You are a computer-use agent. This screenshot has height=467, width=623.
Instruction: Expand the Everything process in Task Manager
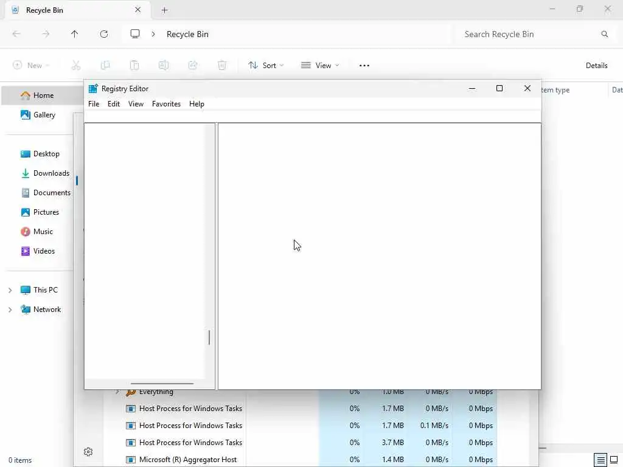click(117, 392)
